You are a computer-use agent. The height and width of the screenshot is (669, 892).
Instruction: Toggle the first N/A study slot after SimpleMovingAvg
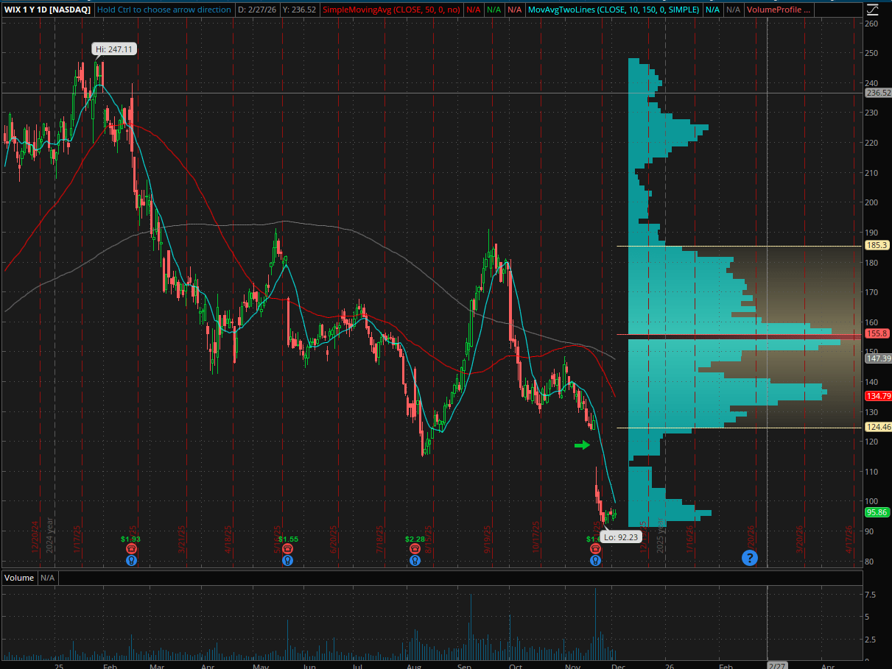pyautogui.click(x=474, y=10)
